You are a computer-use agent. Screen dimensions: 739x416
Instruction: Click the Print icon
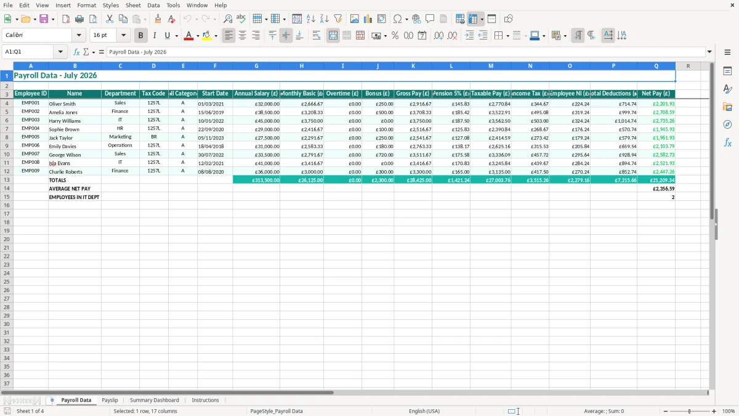coord(79,19)
